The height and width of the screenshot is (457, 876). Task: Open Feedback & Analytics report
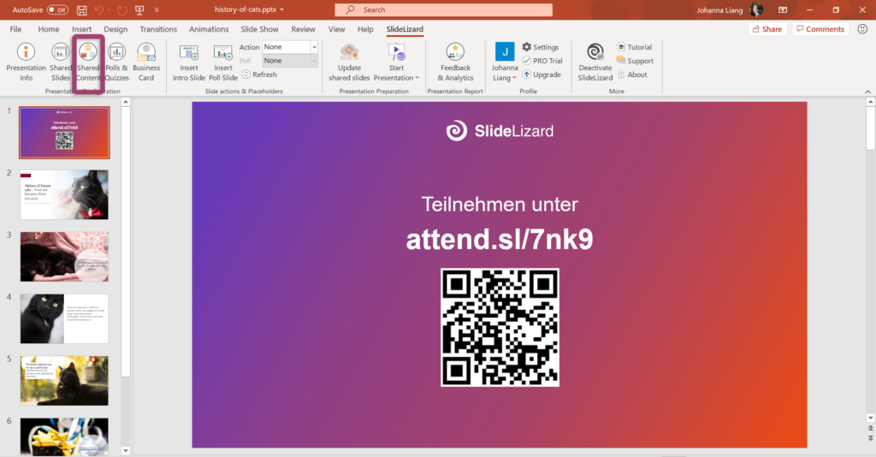(455, 62)
